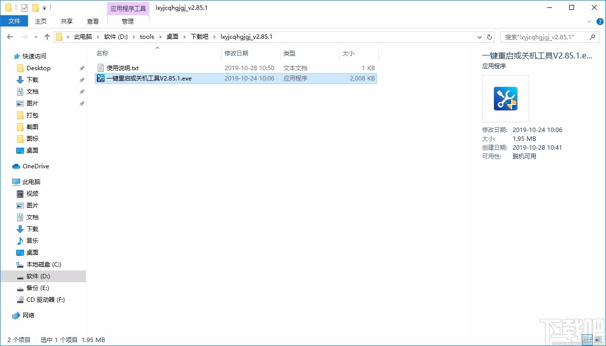This screenshot has width=606, height=346.
Task: Open Help via the question mark icon
Action: click(600, 21)
